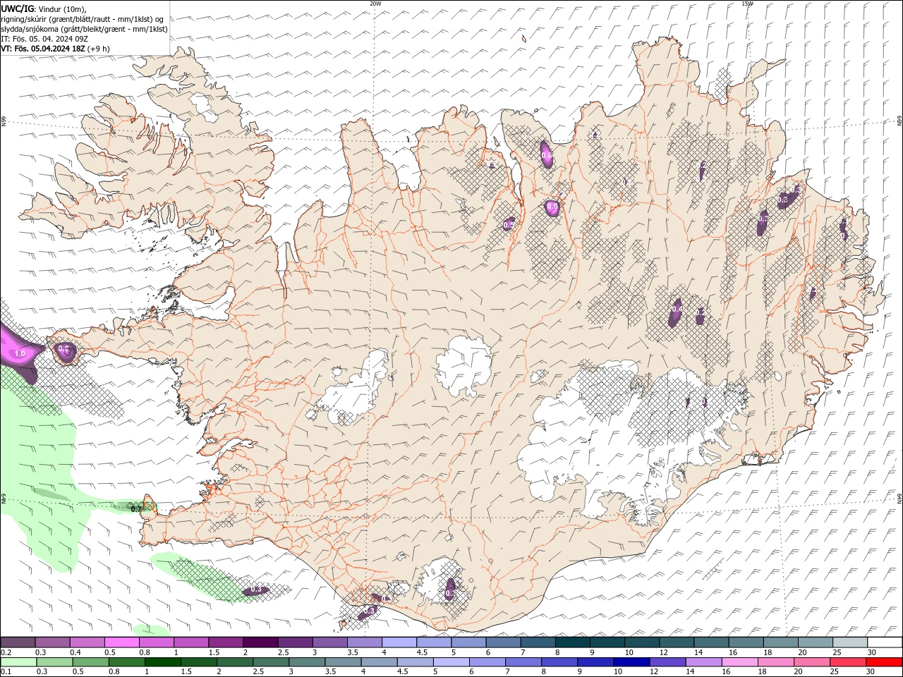Pick the snow legend swatch between 8 and 9

coord(572,642)
